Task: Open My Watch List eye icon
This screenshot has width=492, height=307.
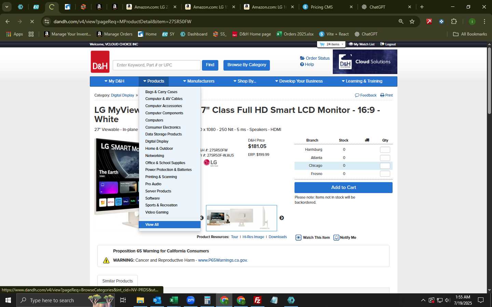Action: coord(351,44)
